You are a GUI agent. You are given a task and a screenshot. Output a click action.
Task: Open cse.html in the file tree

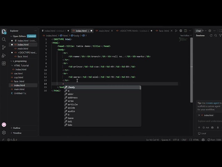(x=23, y=73)
